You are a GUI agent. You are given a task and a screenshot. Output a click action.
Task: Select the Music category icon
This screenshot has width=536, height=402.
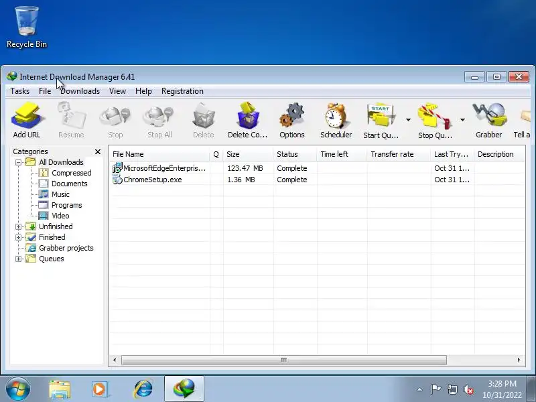point(44,194)
